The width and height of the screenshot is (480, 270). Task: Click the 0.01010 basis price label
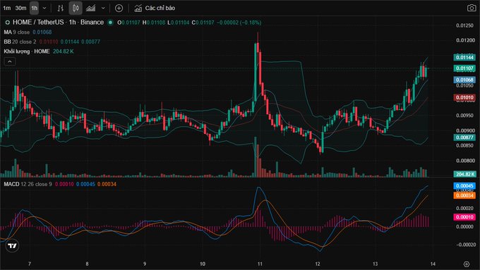(x=464, y=97)
